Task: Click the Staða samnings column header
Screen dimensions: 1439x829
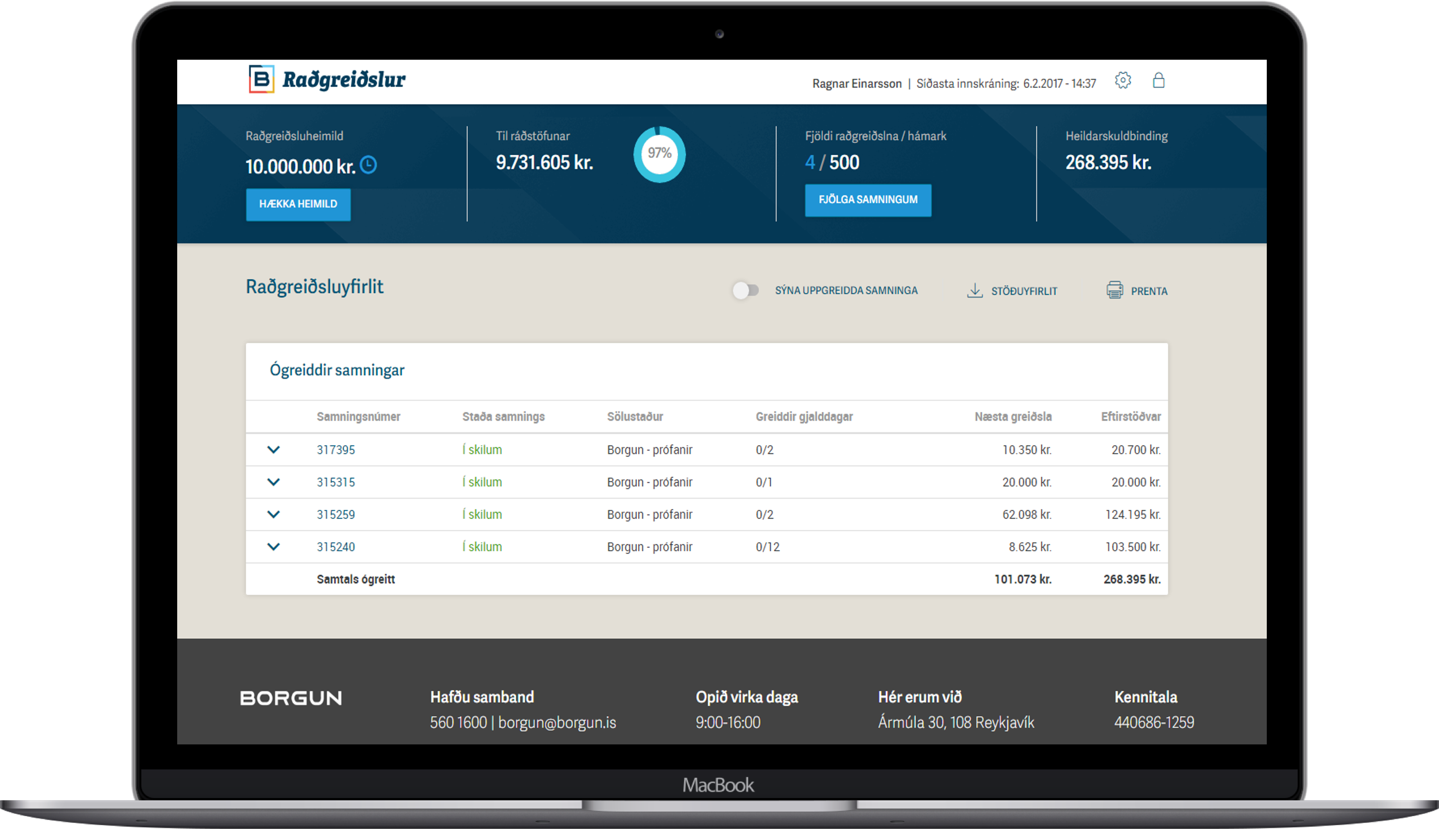Action: [x=503, y=417]
